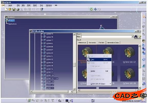The height and width of the screenshot is (103, 148).
Task: Click the What's This help cursor icon
Action: coord(42,9)
